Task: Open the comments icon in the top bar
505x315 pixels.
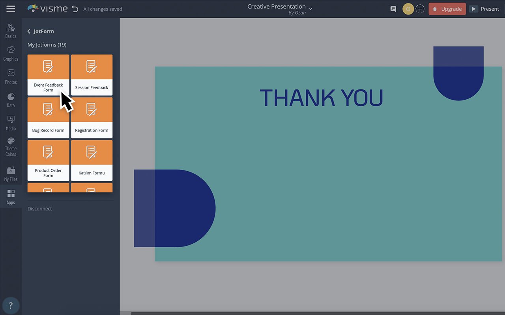Action: pyautogui.click(x=393, y=9)
